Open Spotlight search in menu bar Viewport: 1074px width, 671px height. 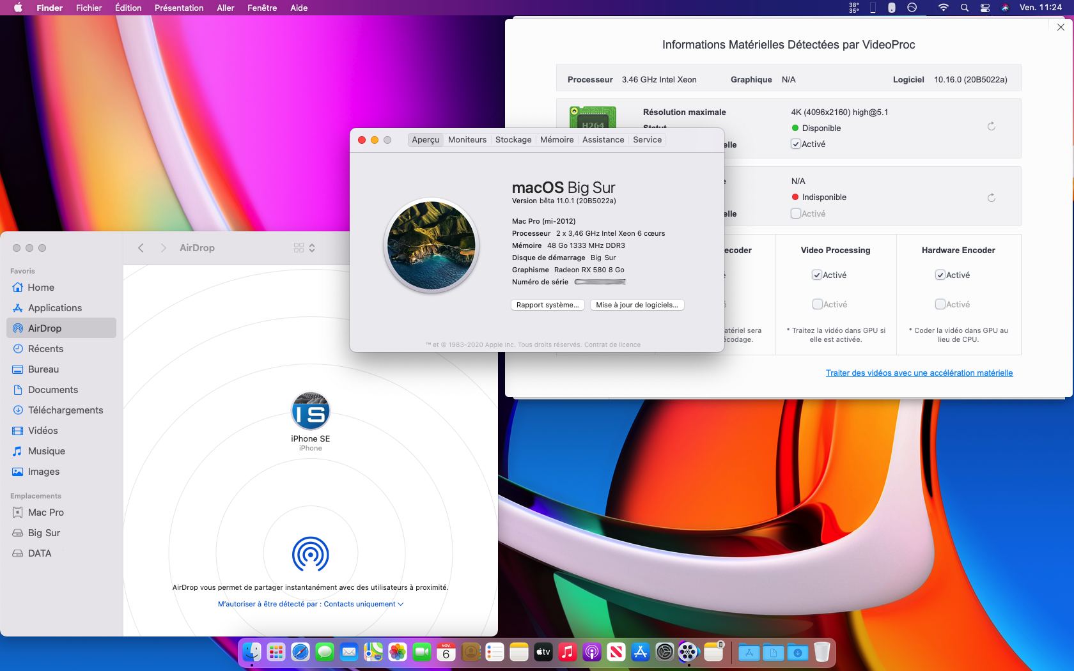point(965,8)
